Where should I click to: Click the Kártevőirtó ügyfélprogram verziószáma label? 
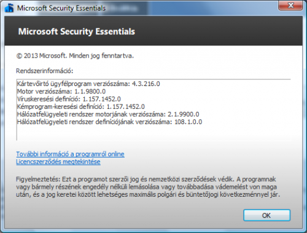point(74,84)
